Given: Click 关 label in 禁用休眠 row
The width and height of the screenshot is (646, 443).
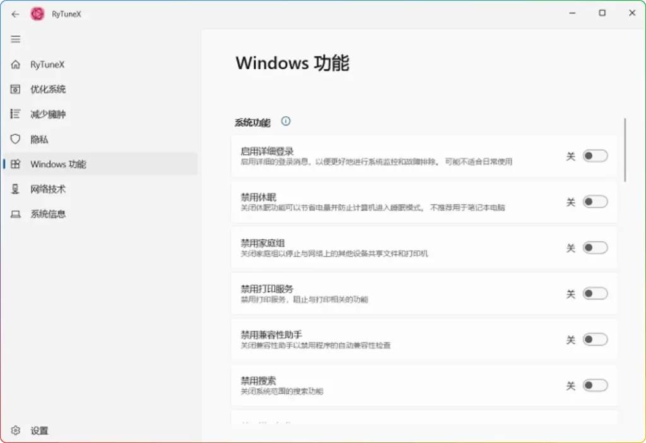Looking at the screenshot, I should 570,202.
